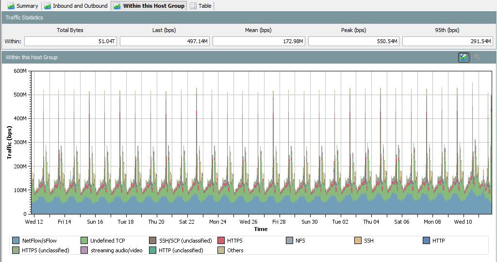Screen dimensions: 497x262
Task: Click the Others legend label
Action: 235,250
